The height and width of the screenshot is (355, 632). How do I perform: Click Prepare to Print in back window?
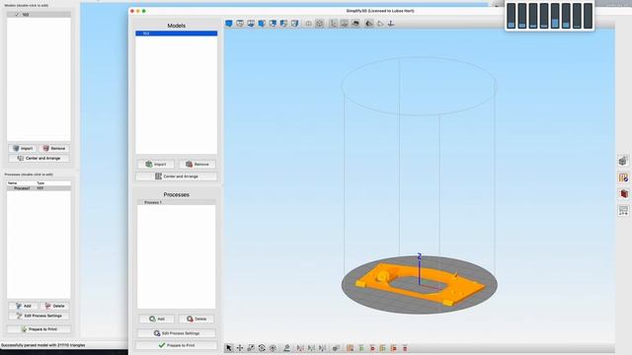tap(39, 328)
